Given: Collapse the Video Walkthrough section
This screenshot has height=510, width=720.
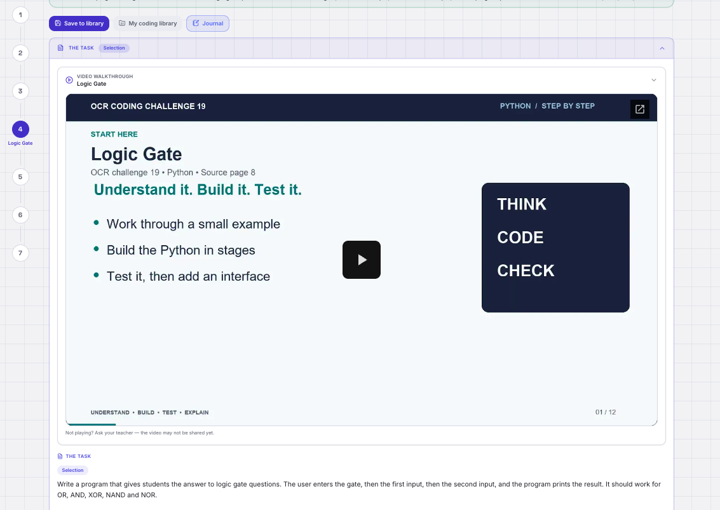Looking at the screenshot, I should [x=654, y=80].
